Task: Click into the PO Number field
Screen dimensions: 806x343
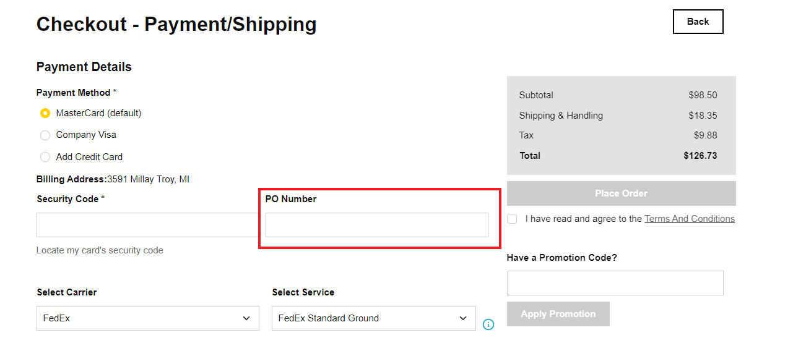Action: click(x=376, y=225)
